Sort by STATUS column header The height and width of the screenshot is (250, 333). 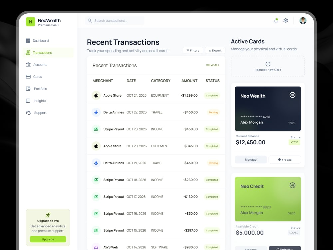pyautogui.click(x=212, y=81)
